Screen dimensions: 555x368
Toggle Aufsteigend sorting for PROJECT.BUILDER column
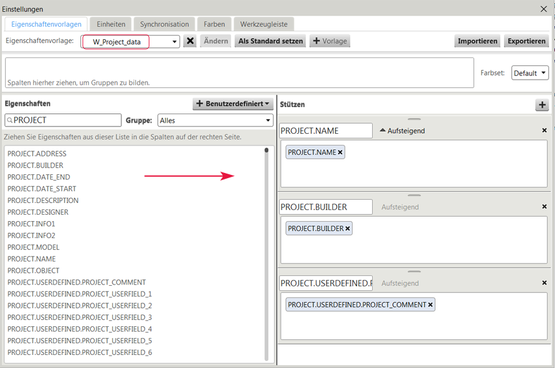click(400, 207)
